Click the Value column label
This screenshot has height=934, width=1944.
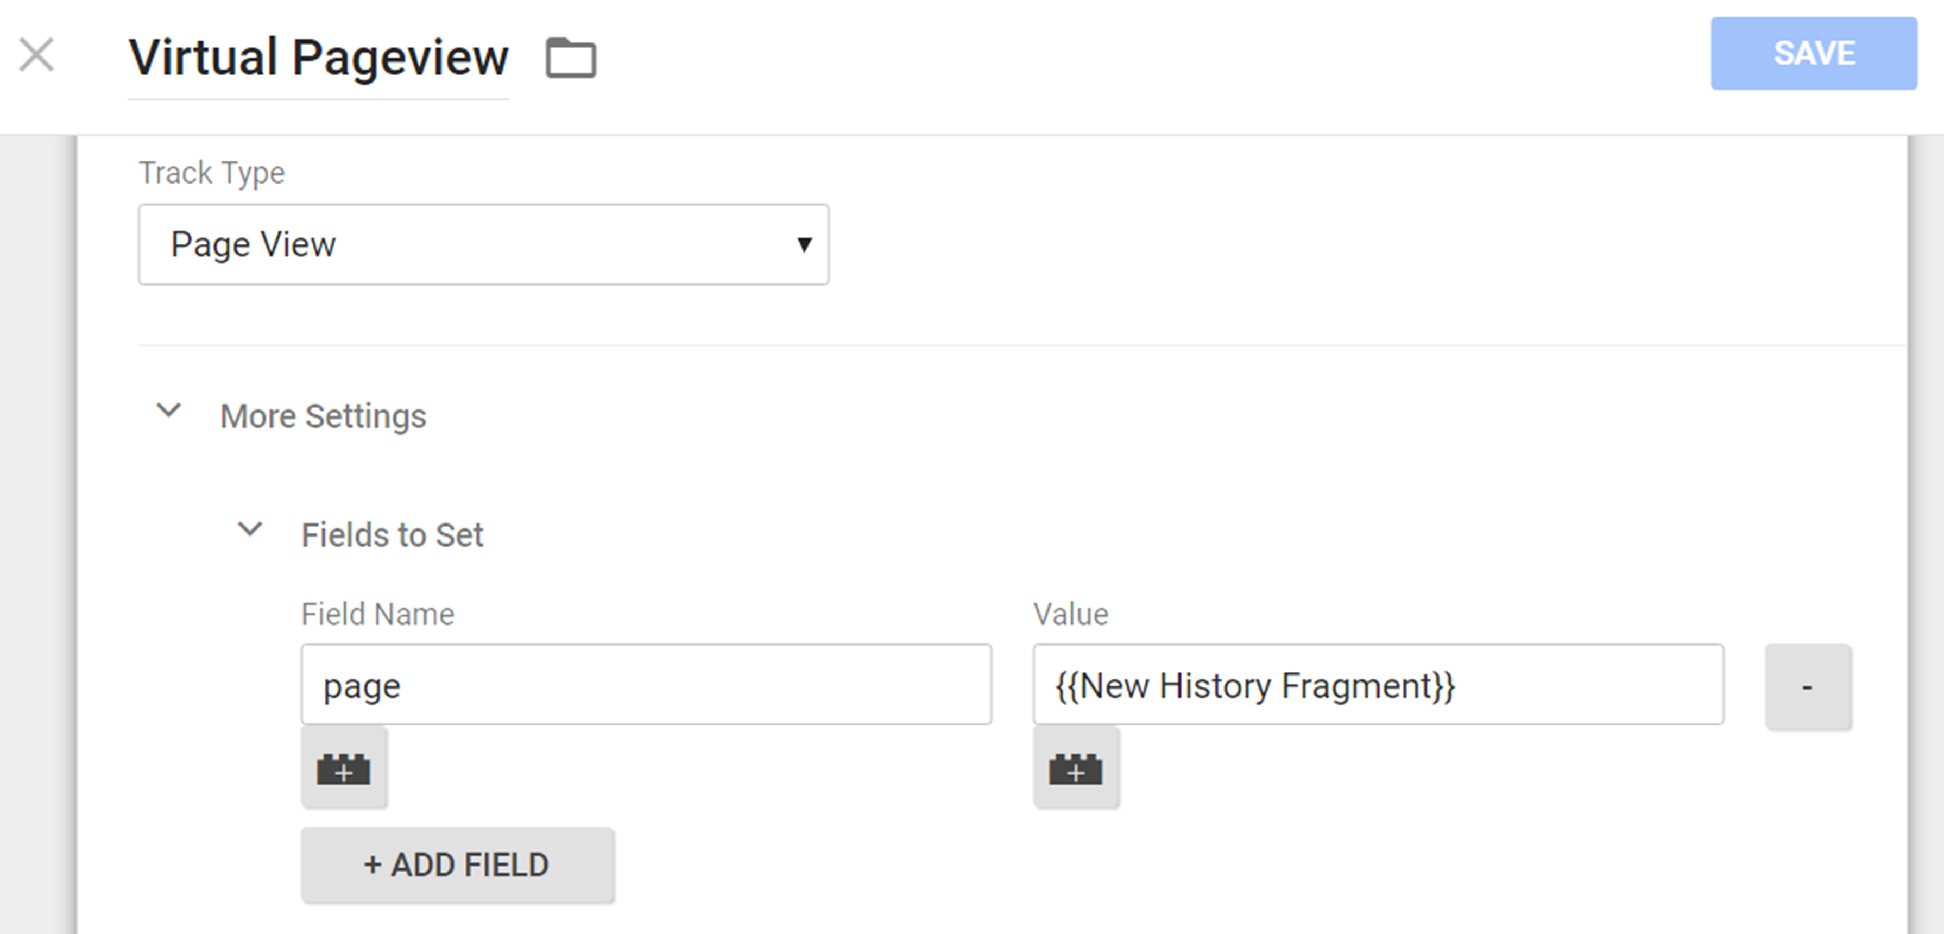click(x=1069, y=614)
